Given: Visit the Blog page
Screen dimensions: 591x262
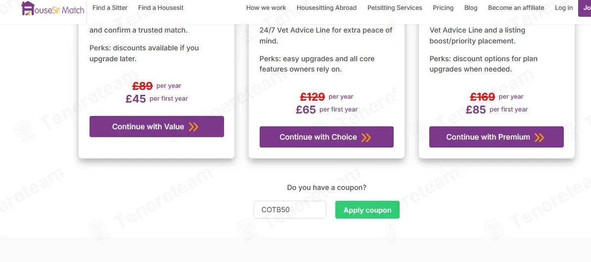Looking at the screenshot, I should tap(471, 7).
